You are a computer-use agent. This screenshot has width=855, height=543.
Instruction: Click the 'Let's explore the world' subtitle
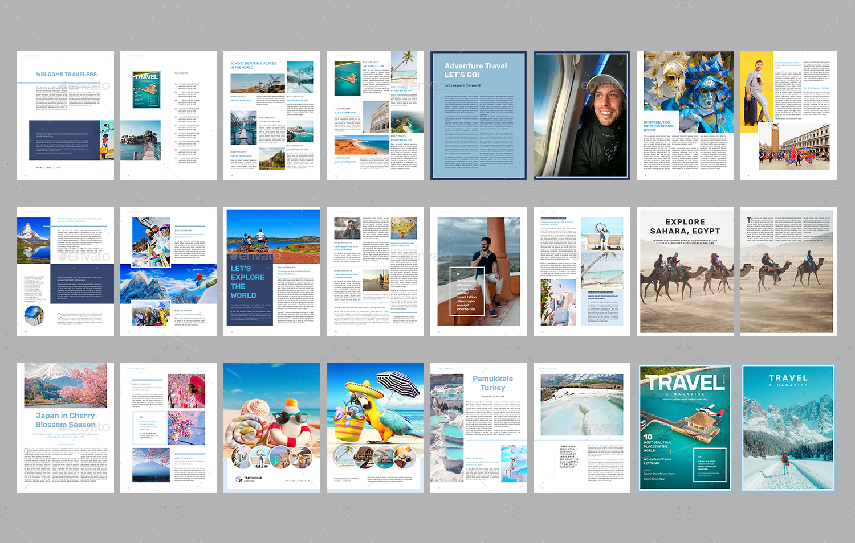point(463,85)
